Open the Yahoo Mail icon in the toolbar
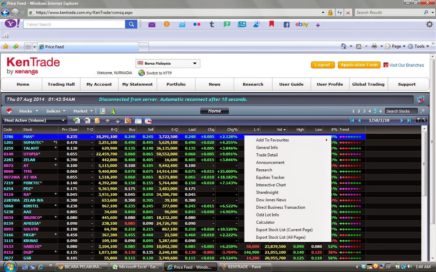Image resolution: width=436 pixels, height=272 pixels. (152, 24)
